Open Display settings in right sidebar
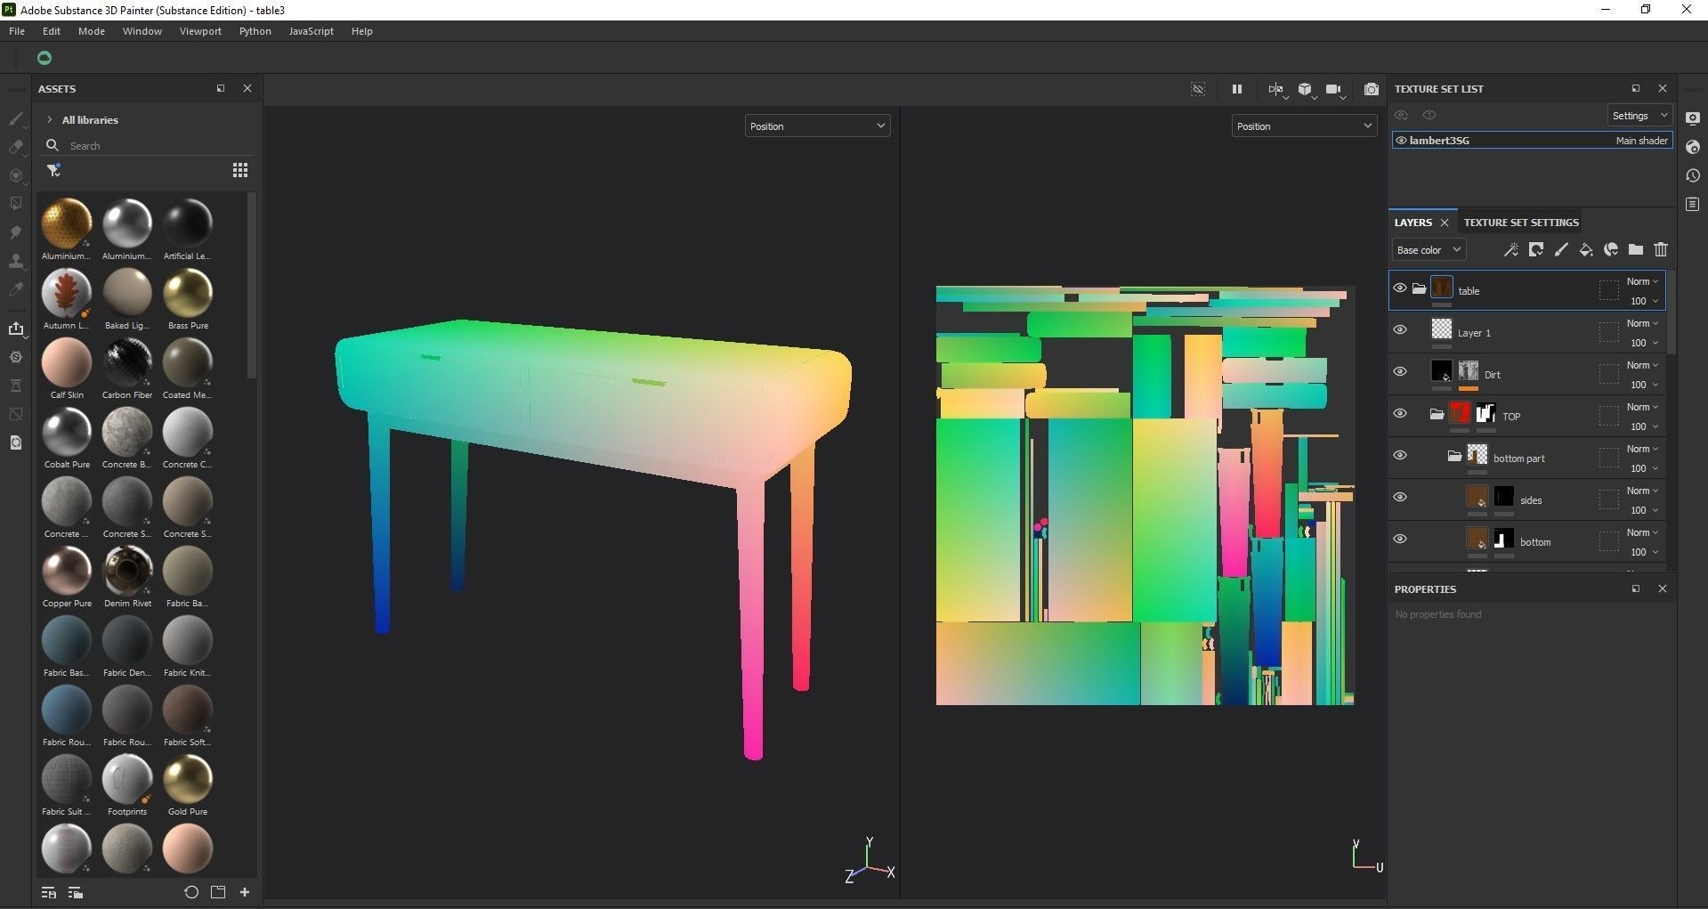Image resolution: width=1708 pixels, height=909 pixels. (1693, 118)
